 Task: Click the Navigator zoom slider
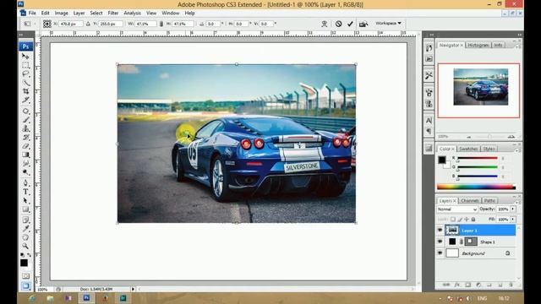coord(489,137)
